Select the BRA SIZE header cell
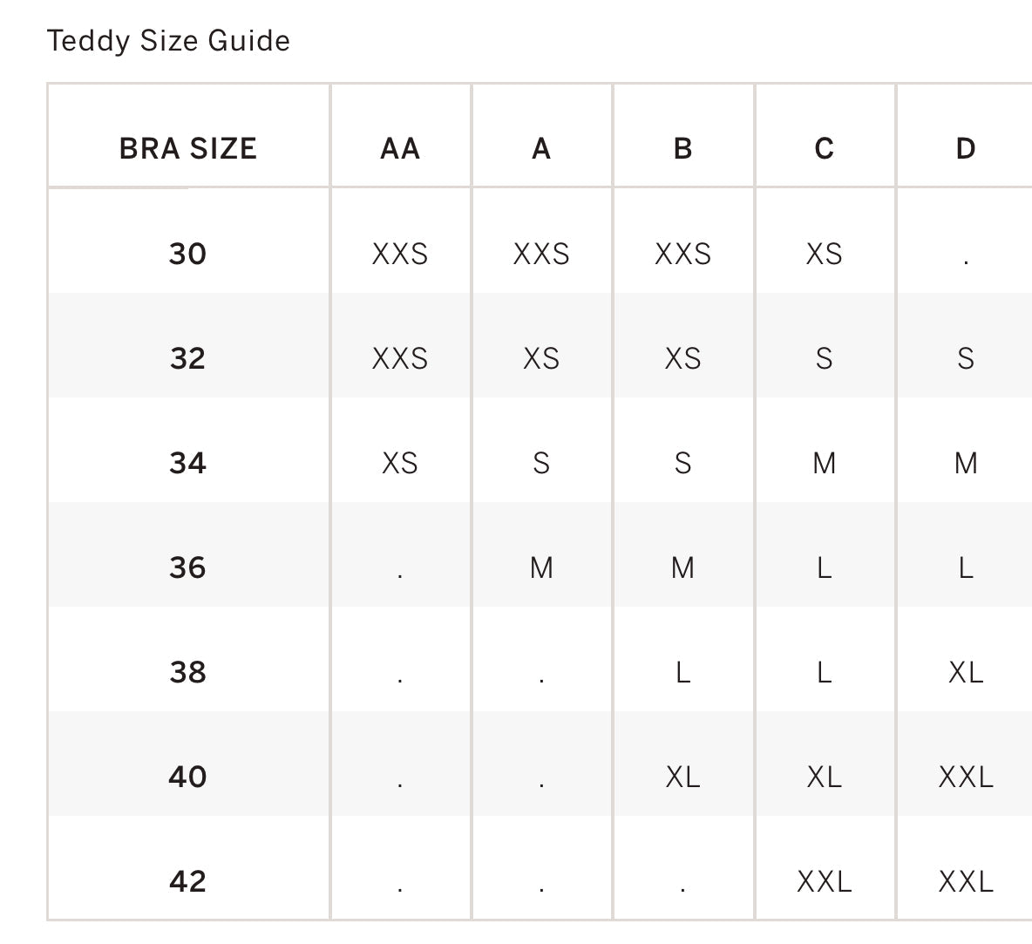This screenshot has width=1032, height=944. tap(188, 149)
